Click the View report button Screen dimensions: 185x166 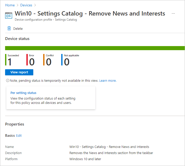click(19, 72)
